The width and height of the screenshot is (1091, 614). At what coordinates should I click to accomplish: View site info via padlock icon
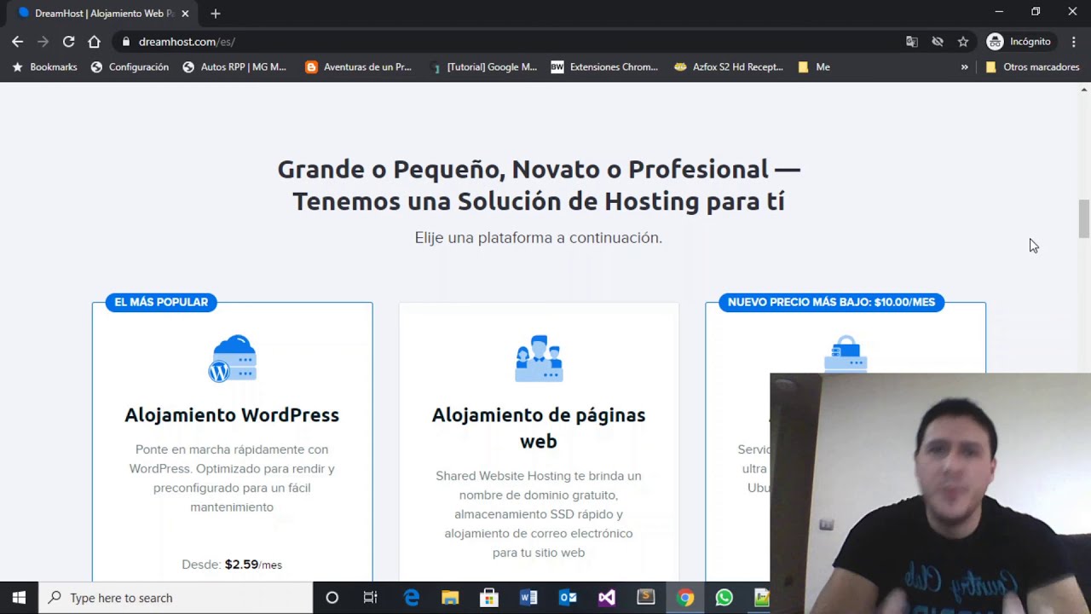[126, 41]
